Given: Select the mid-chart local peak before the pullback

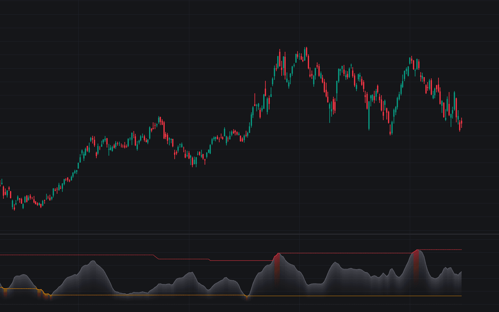Looking at the screenshot, I should 159,120.
